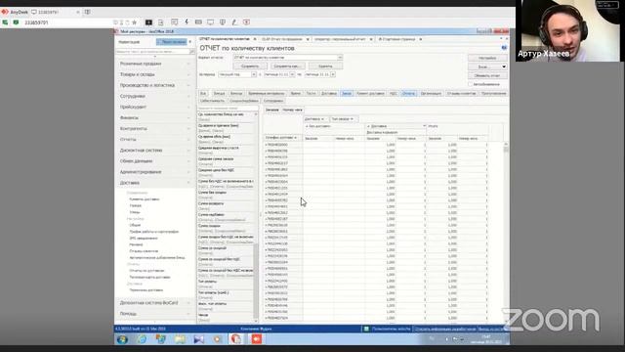Image resolution: width=625 pixels, height=352 pixels.
Task: Switch to Стартовая страница tab
Action: click(397, 39)
